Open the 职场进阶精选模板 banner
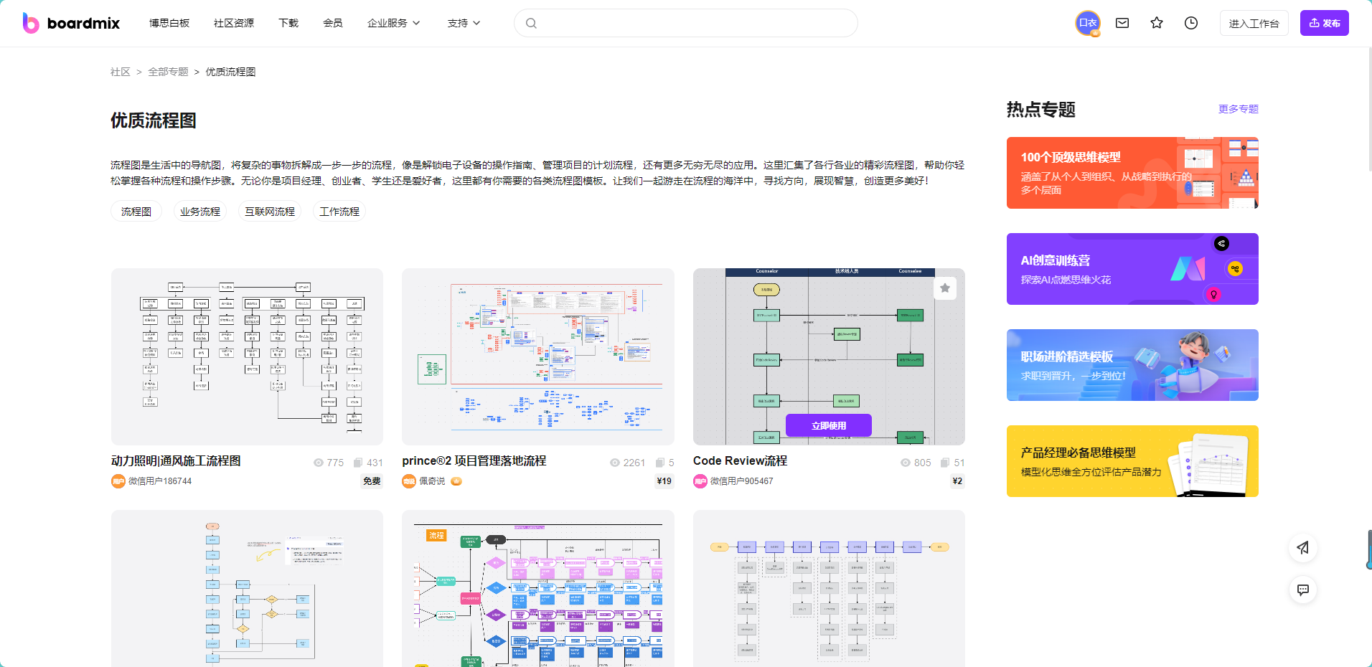The image size is (1372, 667). [1132, 365]
